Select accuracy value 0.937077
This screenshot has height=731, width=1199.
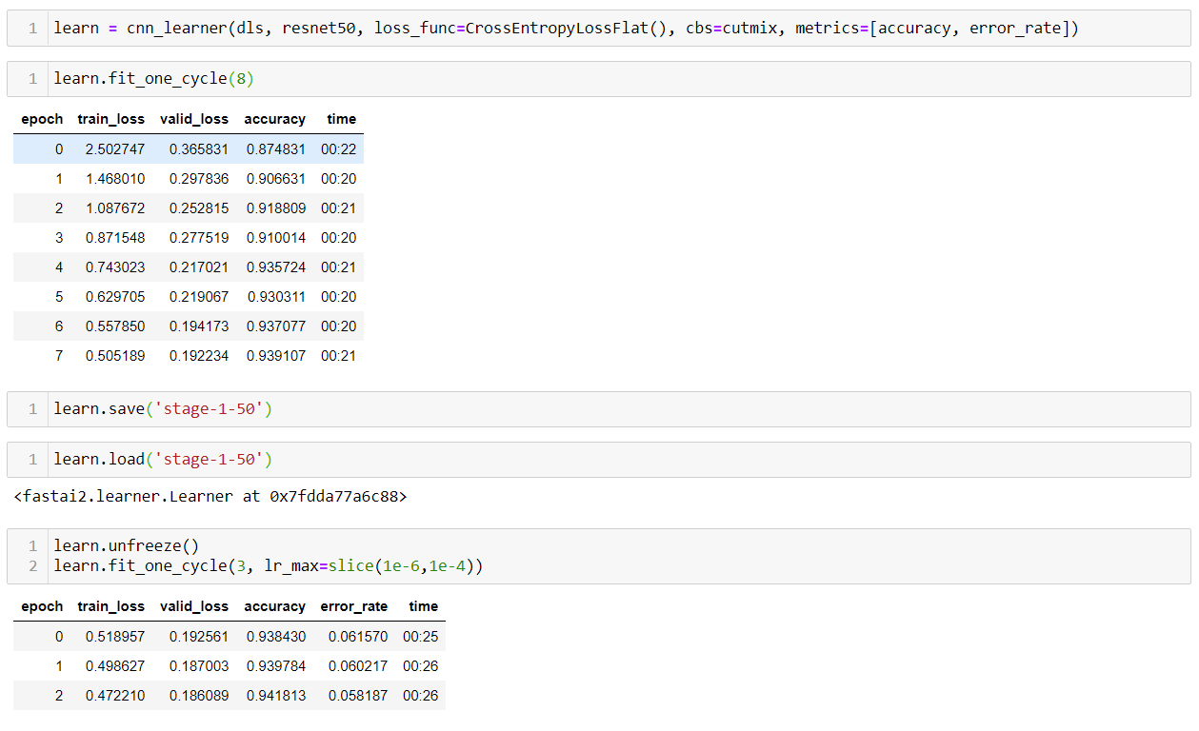(276, 326)
